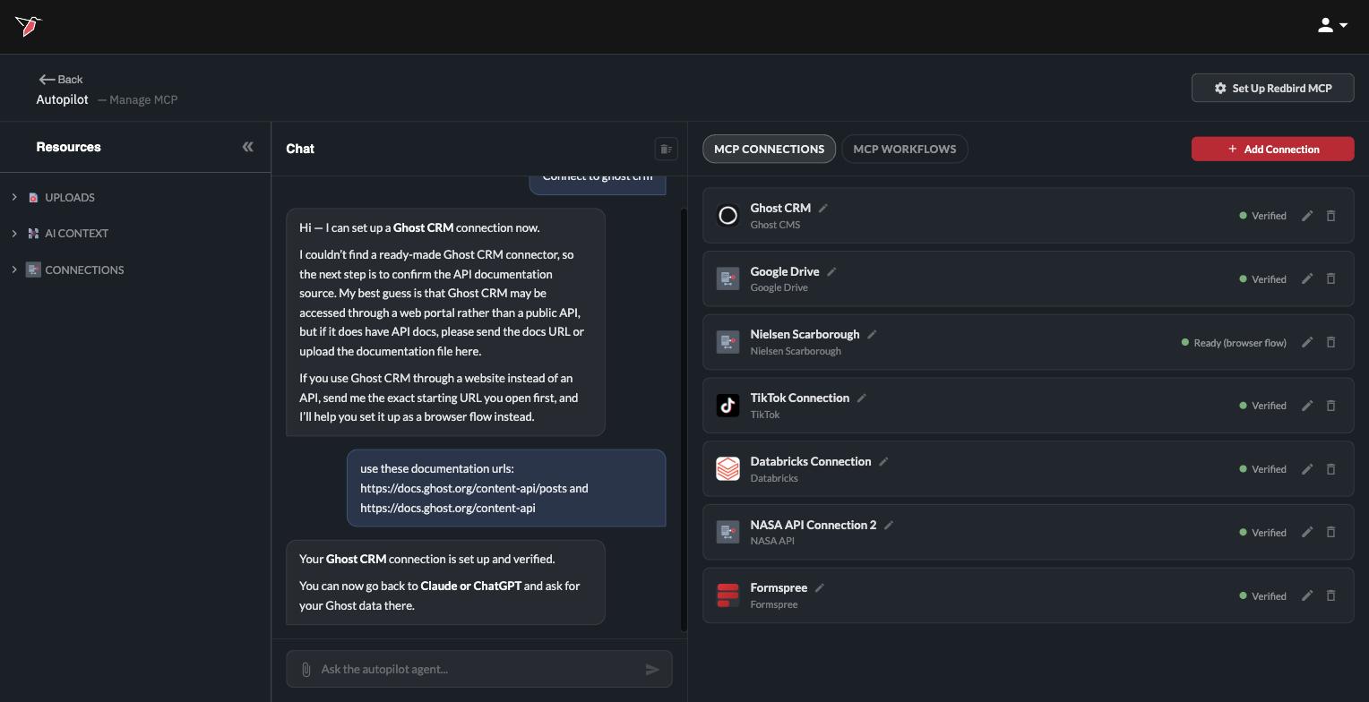
Task: Click Nielsen Scarborough Ready (browser flow) status
Action: [x=1234, y=343]
